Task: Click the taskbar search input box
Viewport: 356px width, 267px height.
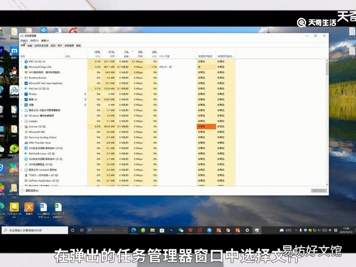Action: pyautogui.click(x=35, y=230)
